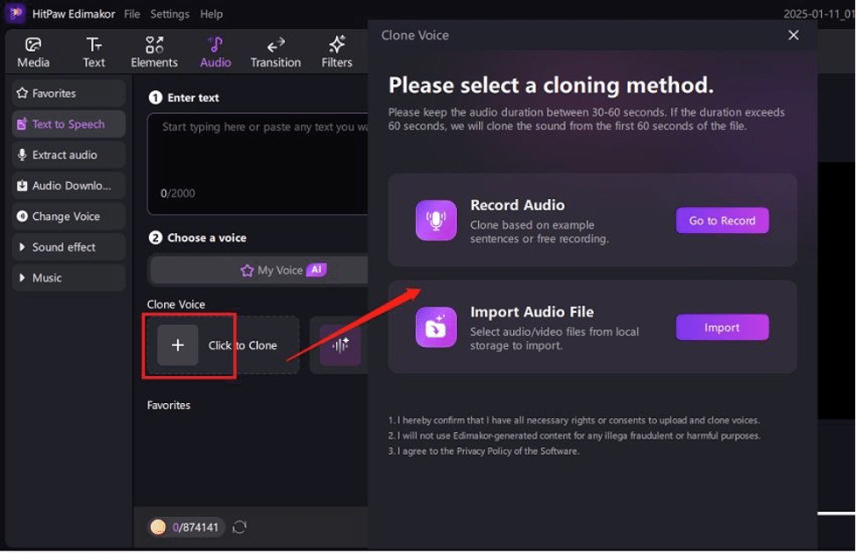The image size is (857, 553).
Task: Select the Text tool icon
Action: tap(94, 44)
